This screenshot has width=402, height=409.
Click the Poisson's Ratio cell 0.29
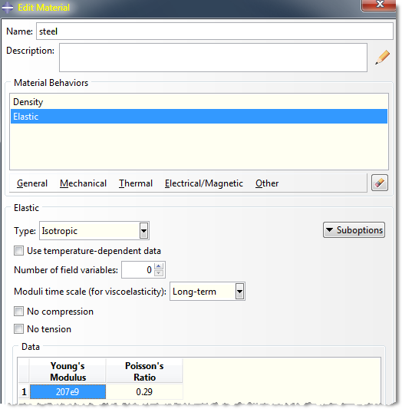point(144,391)
